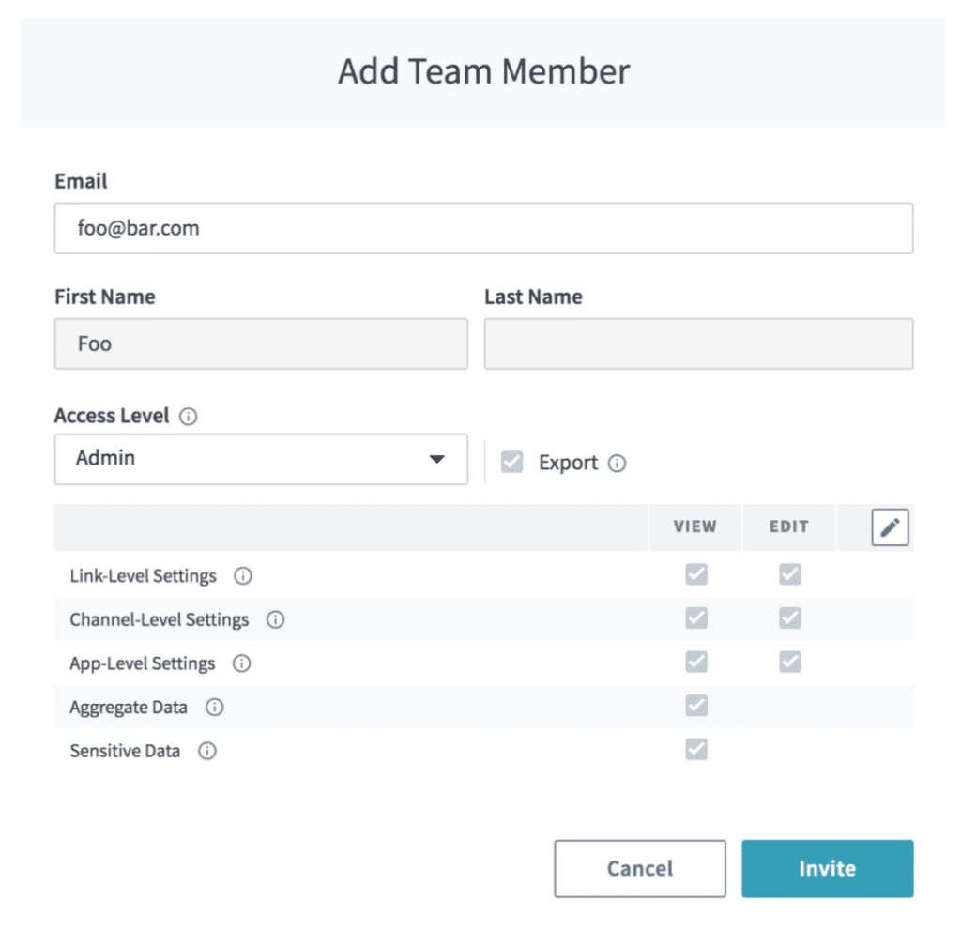Toggle the Export checkbox
Image resolution: width=961 pixels, height=930 pixels.
click(x=511, y=462)
